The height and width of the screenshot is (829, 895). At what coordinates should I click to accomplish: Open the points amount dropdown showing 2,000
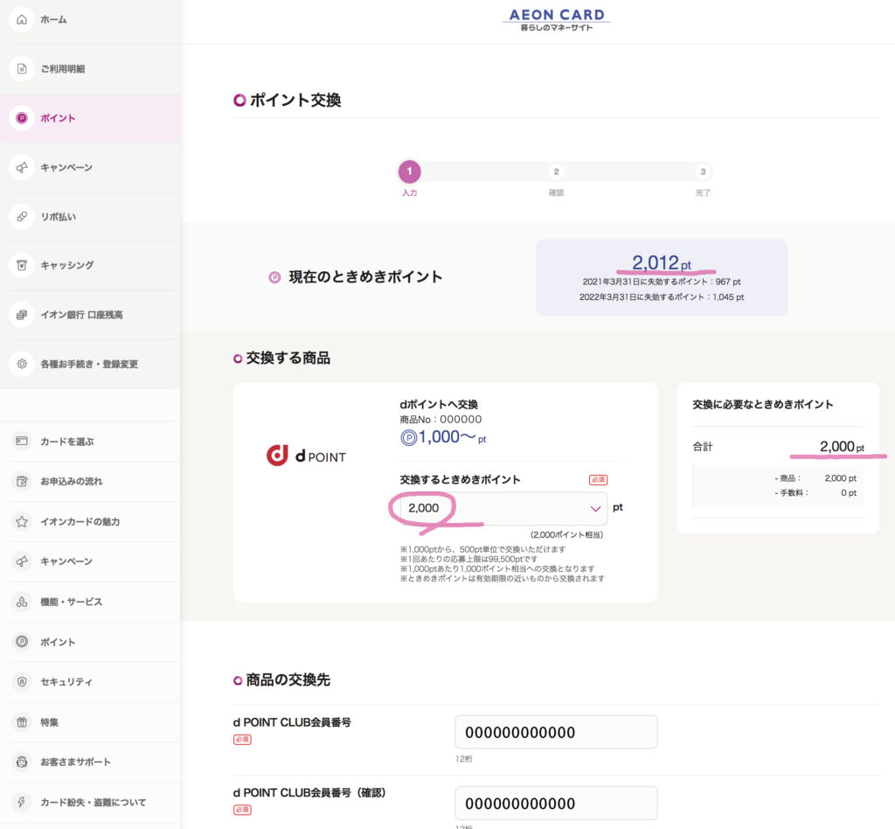(x=503, y=508)
